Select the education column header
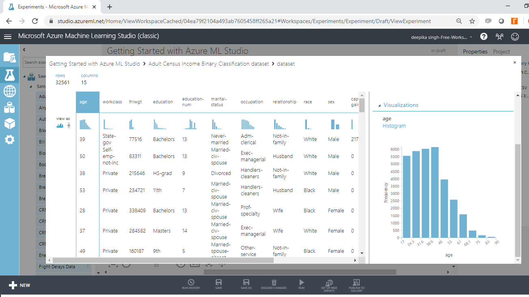Screen dimensions: 529x297 pyautogui.click(x=163, y=102)
